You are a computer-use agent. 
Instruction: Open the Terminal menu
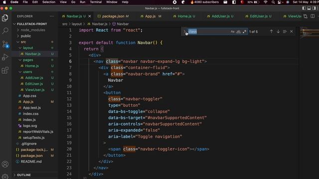pos(96,2)
